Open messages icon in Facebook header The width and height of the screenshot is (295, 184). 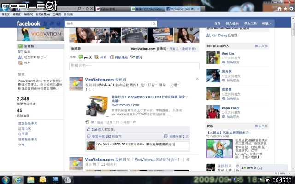(x=52, y=23)
